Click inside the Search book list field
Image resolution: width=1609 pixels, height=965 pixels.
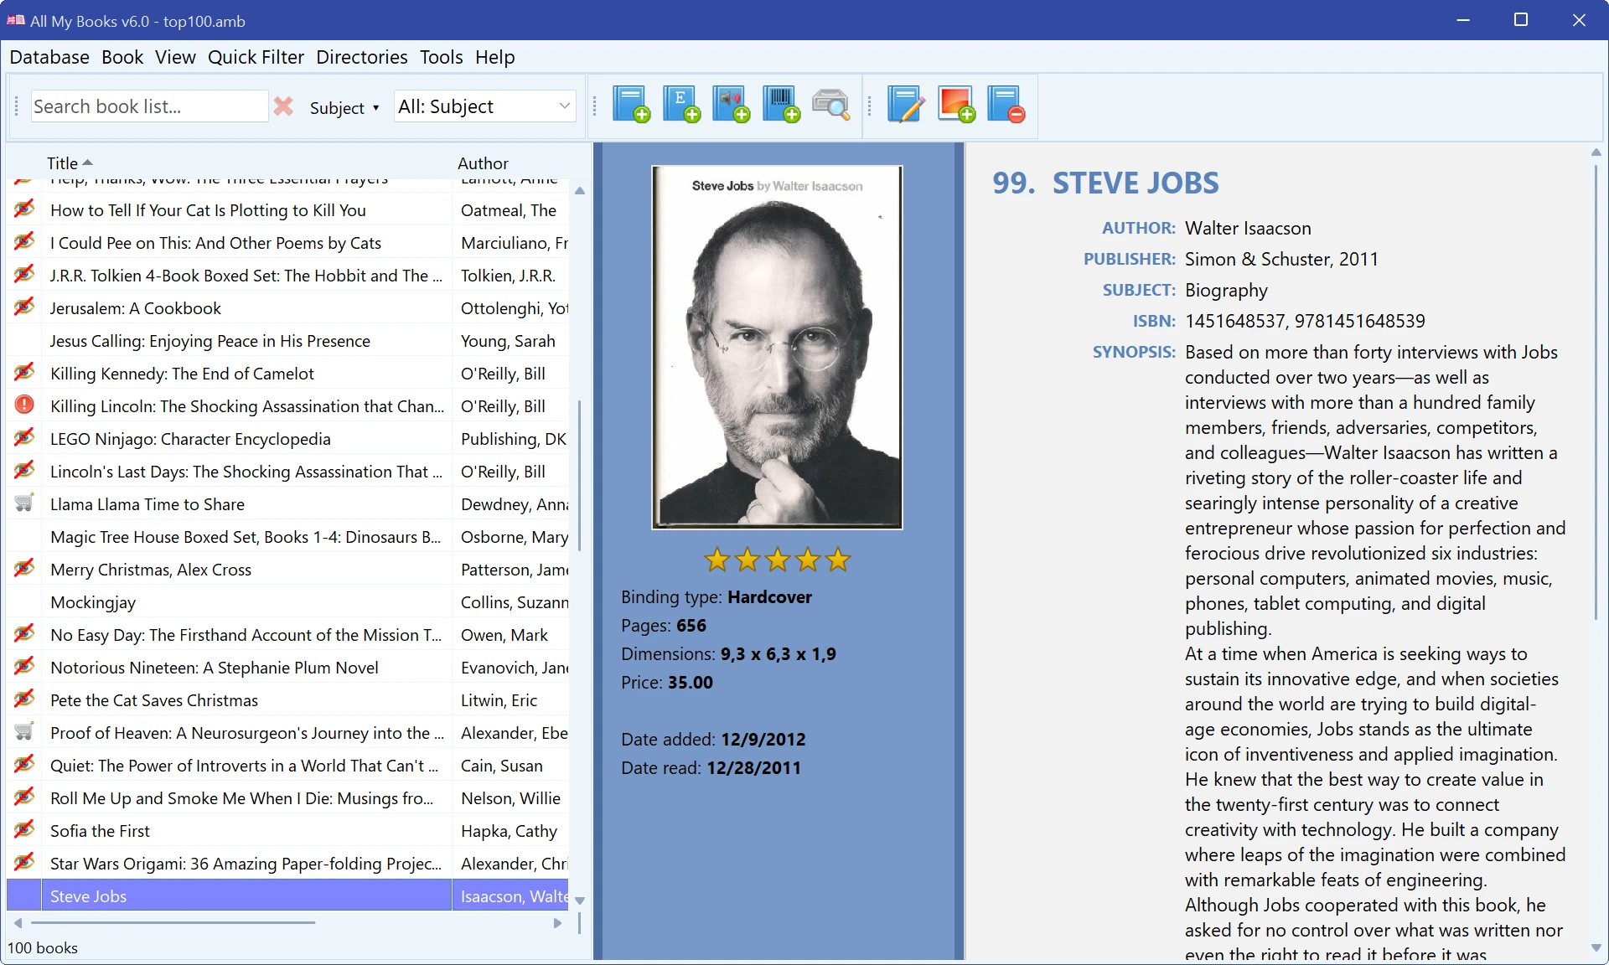(x=149, y=106)
